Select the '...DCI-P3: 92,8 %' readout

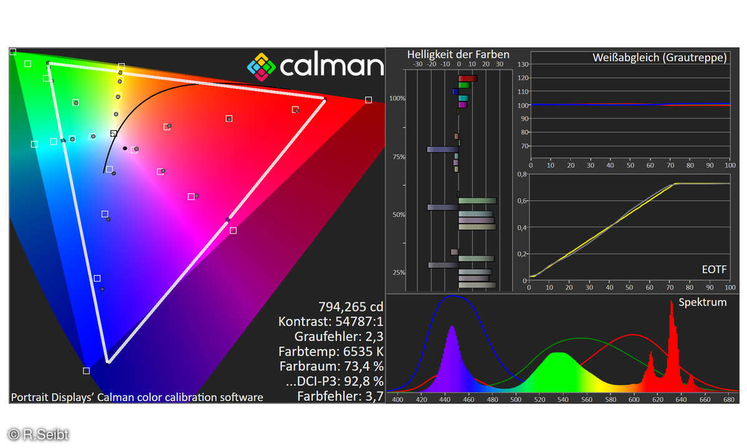(335, 381)
